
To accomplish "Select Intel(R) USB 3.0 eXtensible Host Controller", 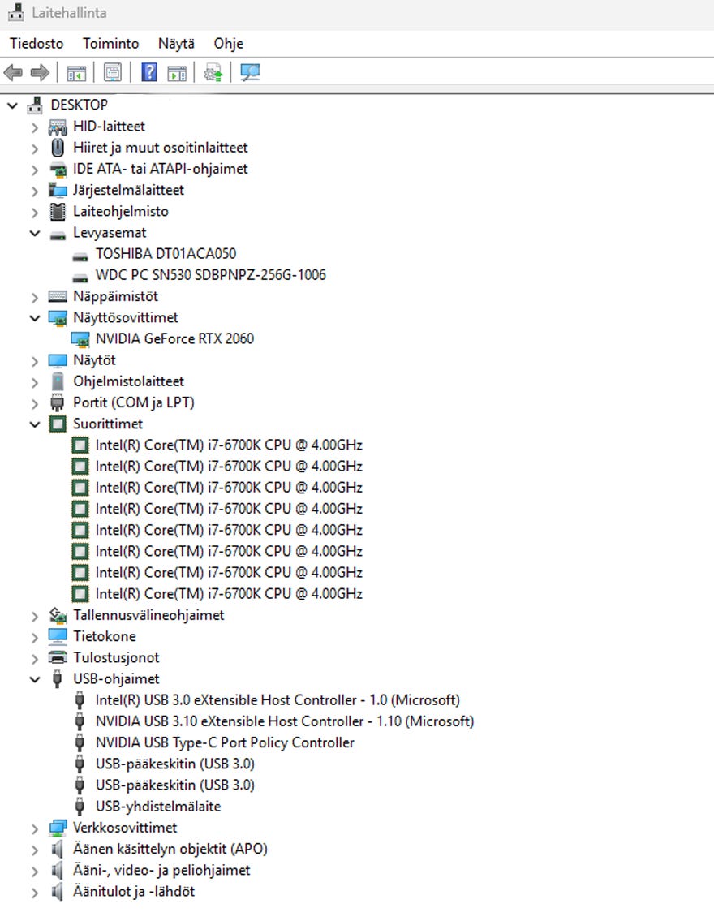I will [x=277, y=700].
